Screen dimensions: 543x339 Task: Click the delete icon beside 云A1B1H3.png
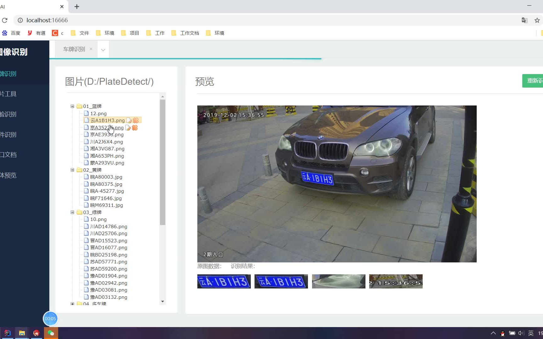(x=136, y=121)
